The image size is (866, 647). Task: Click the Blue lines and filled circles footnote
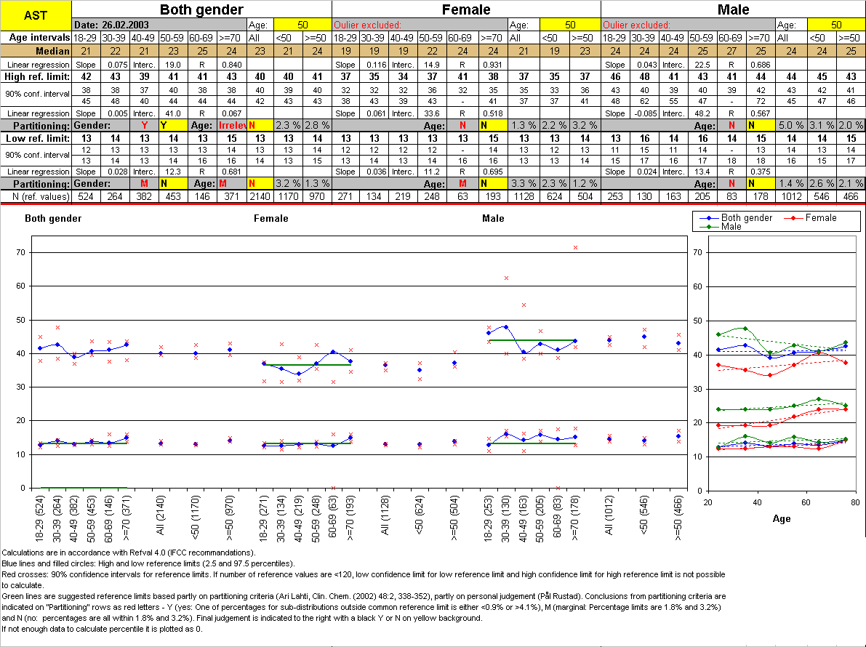tap(148, 563)
